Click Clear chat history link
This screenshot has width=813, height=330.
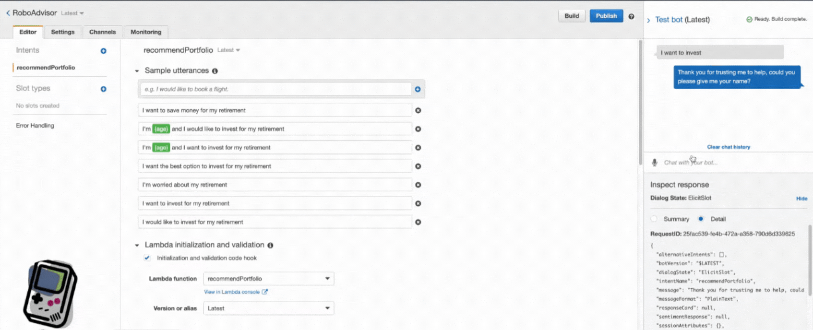pyautogui.click(x=729, y=147)
